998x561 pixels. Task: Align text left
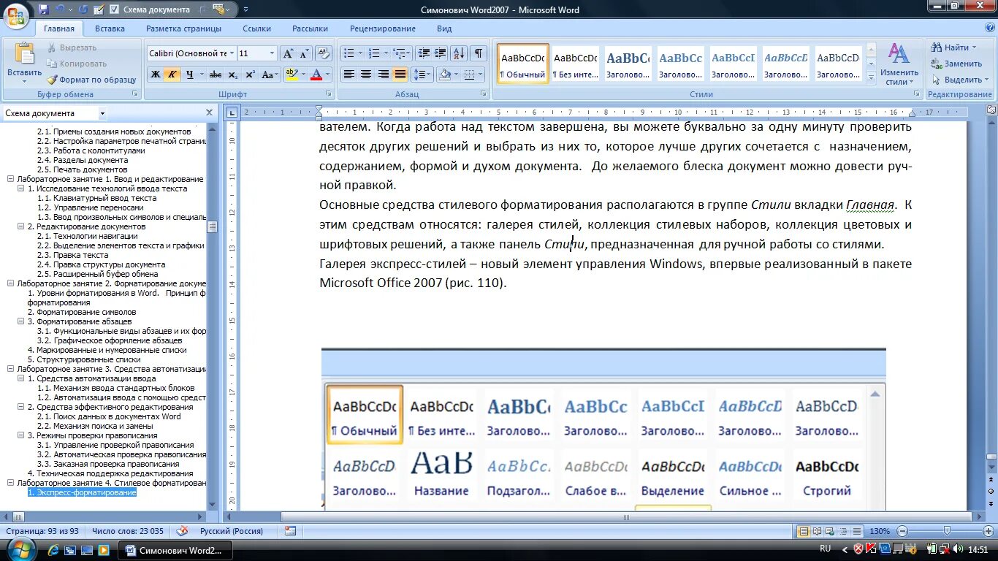click(x=349, y=75)
